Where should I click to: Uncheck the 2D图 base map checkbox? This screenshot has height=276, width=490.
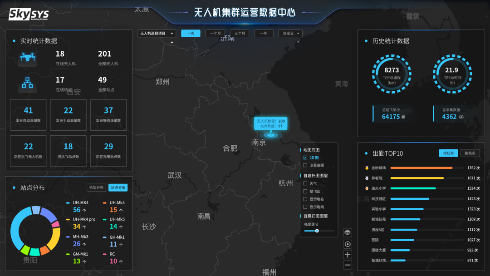[x=305, y=158]
